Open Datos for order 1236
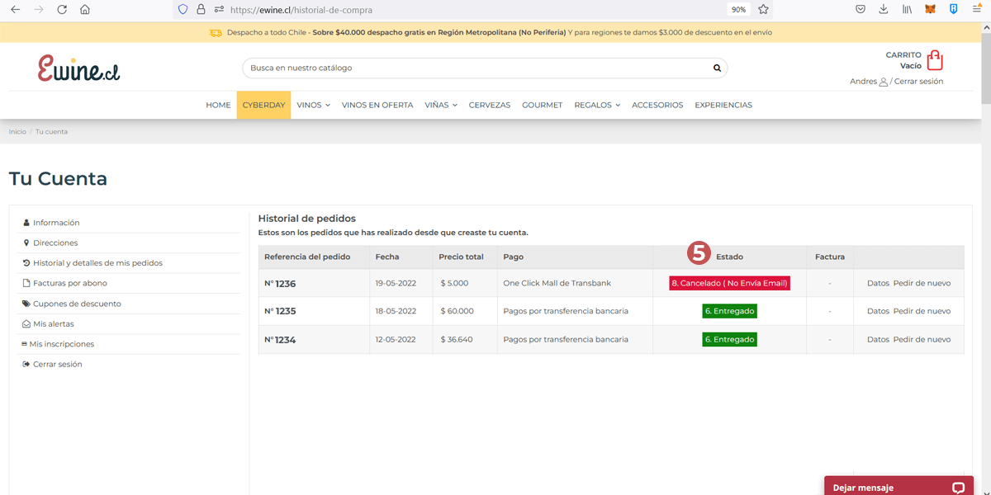The image size is (991, 495). coord(878,283)
